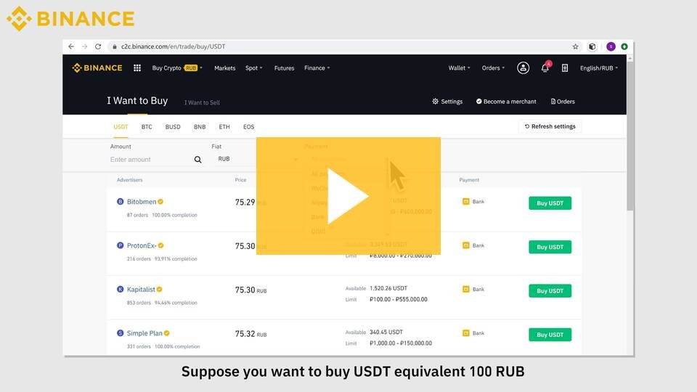Open Bitobmen advertiser profile
The image size is (697, 392).
click(142, 202)
